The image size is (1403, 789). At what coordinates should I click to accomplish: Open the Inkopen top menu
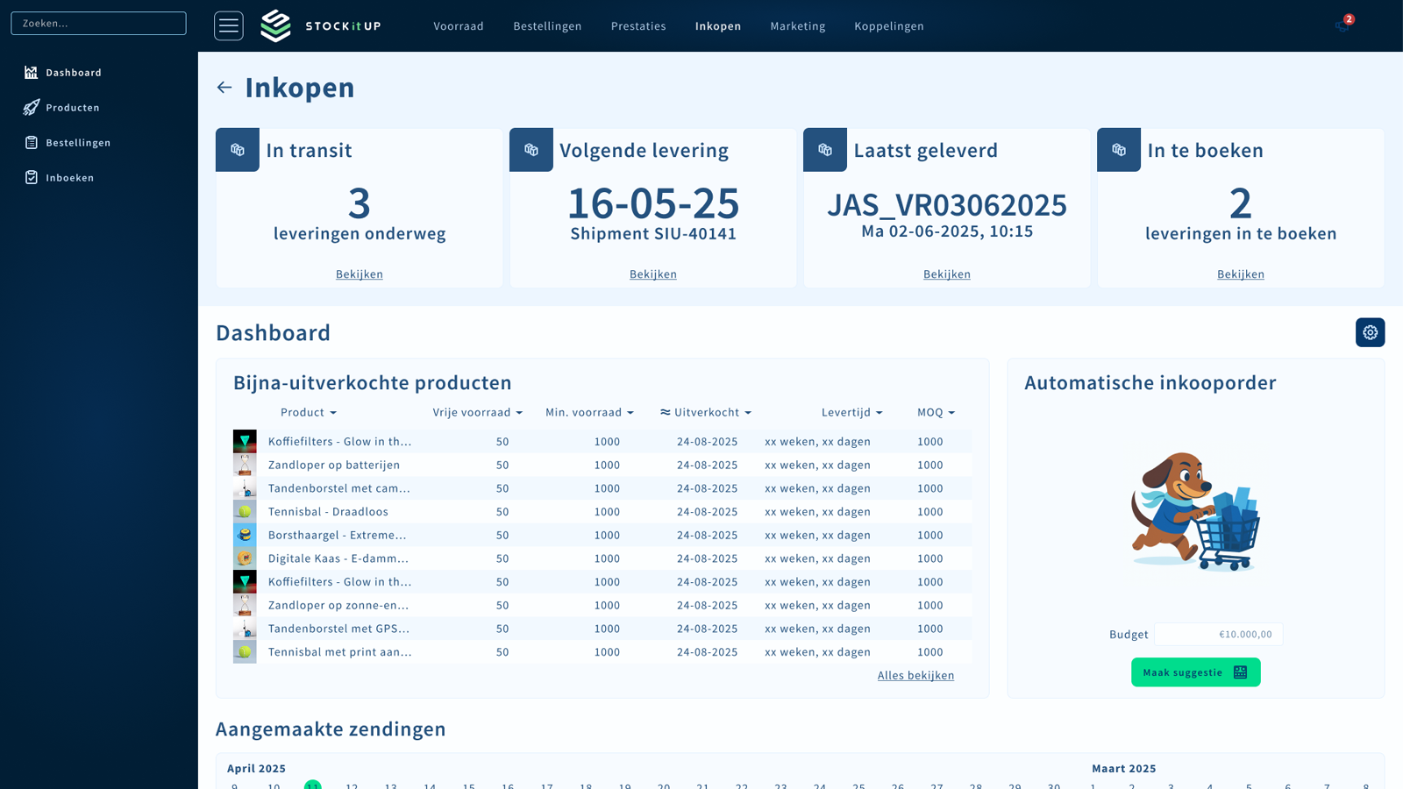pyautogui.click(x=718, y=26)
